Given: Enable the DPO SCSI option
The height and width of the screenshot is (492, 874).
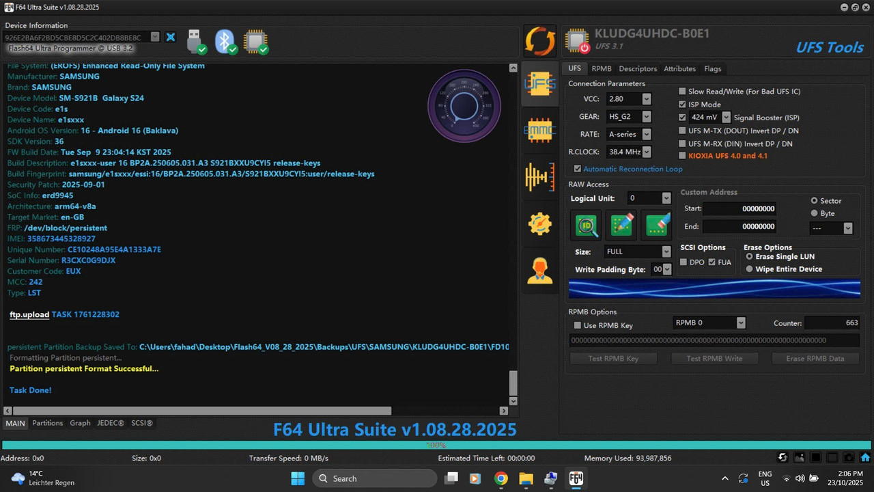Looking at the screenshot, I should click(x=684, y=262).
